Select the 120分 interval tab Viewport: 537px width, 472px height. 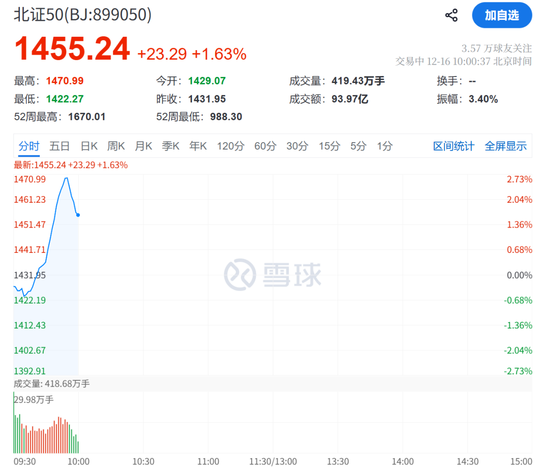coord(231,146)
